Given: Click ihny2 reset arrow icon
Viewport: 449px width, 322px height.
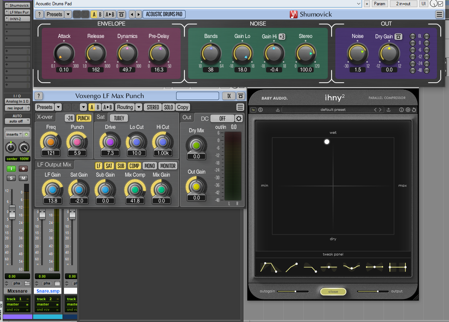Looking at the screenshot, I should tap(414, 110).
